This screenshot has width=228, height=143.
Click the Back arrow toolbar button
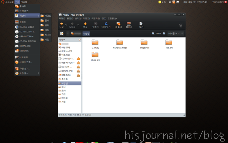(62, 25)
